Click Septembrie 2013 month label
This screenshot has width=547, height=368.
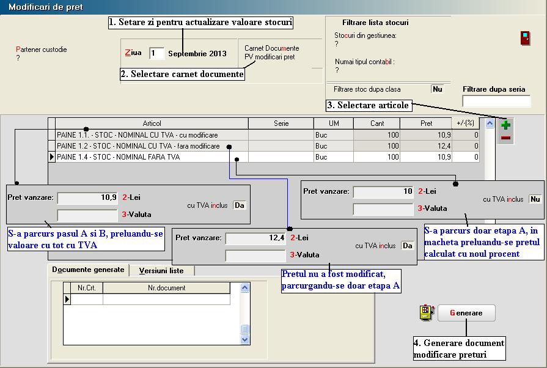tap(197, 54)
